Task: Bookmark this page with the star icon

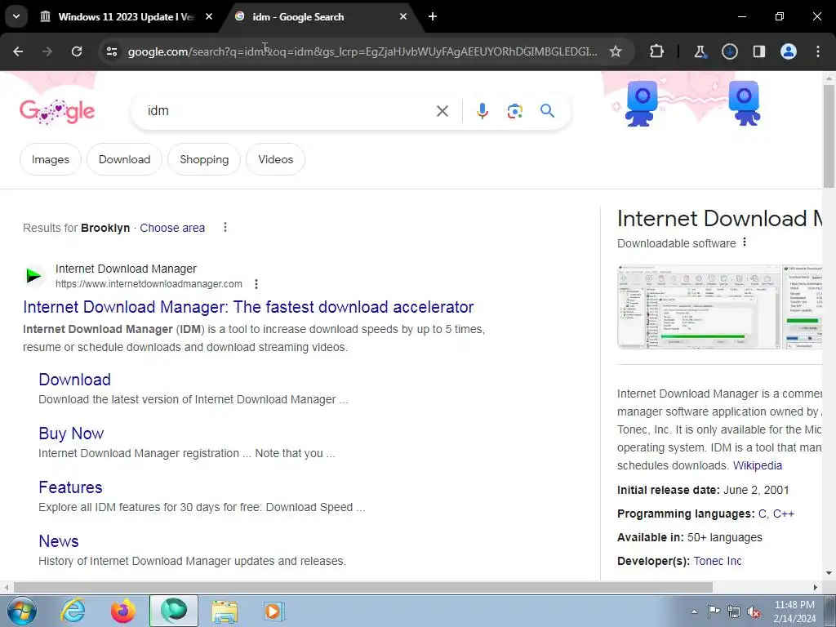Action: pos(616,51)
